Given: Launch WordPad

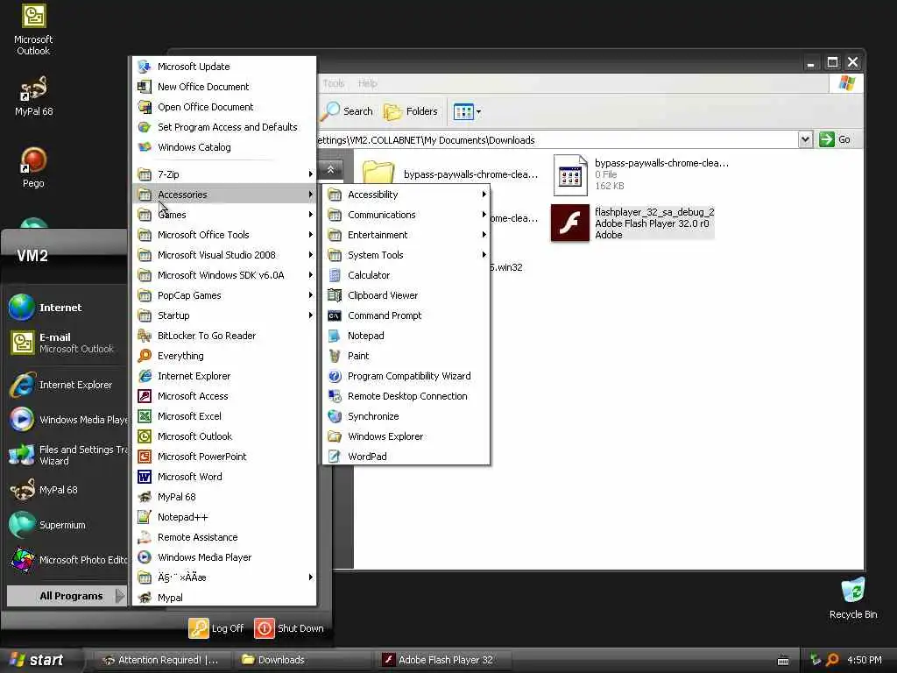Looking at the screenshot, I should (406, 457).
